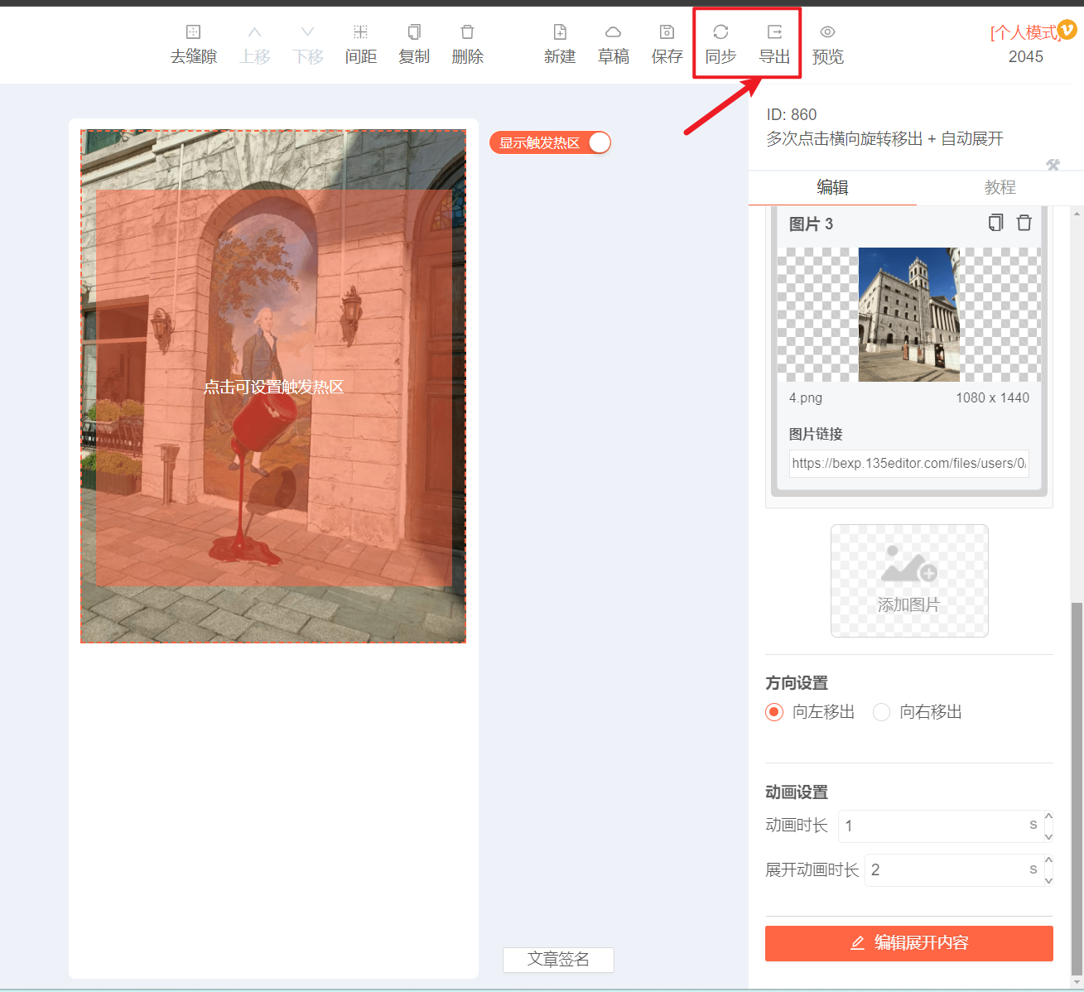Click the 方向设置 section heading
Screen dimensions: 1084x992
click(x=797, y=682)
